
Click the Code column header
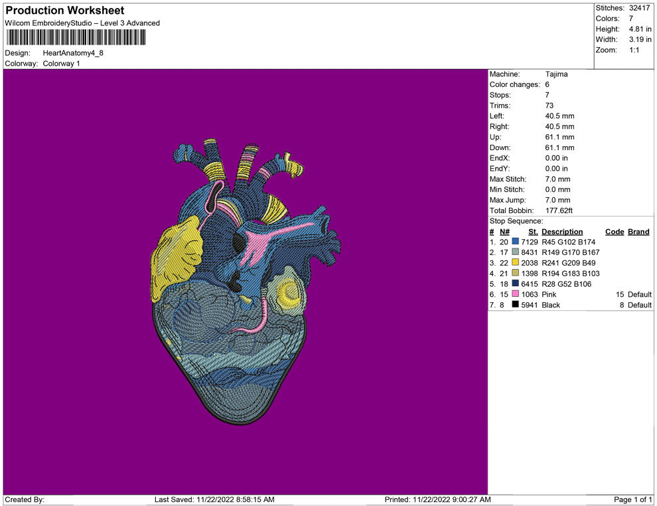coord(615,232)
